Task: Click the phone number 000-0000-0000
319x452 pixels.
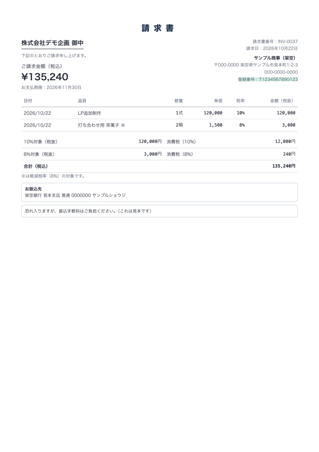Action: point(281,72)
